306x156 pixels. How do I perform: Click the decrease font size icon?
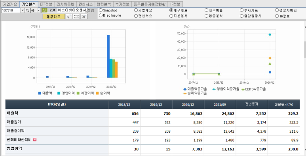pos(69,17)
